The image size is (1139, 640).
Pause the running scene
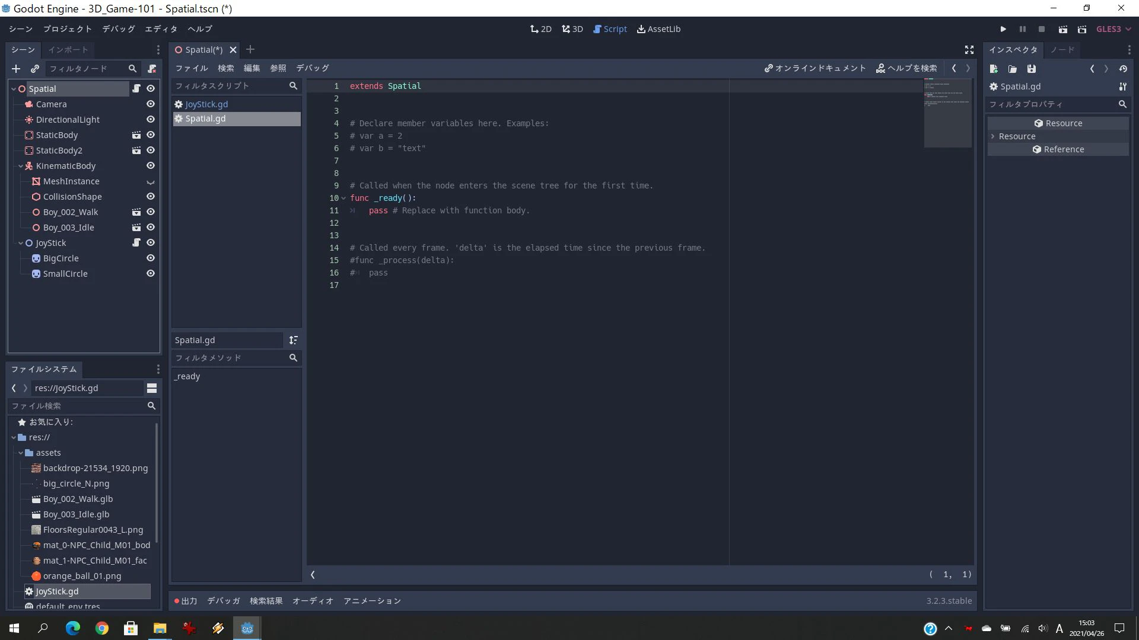(1022, 29)
